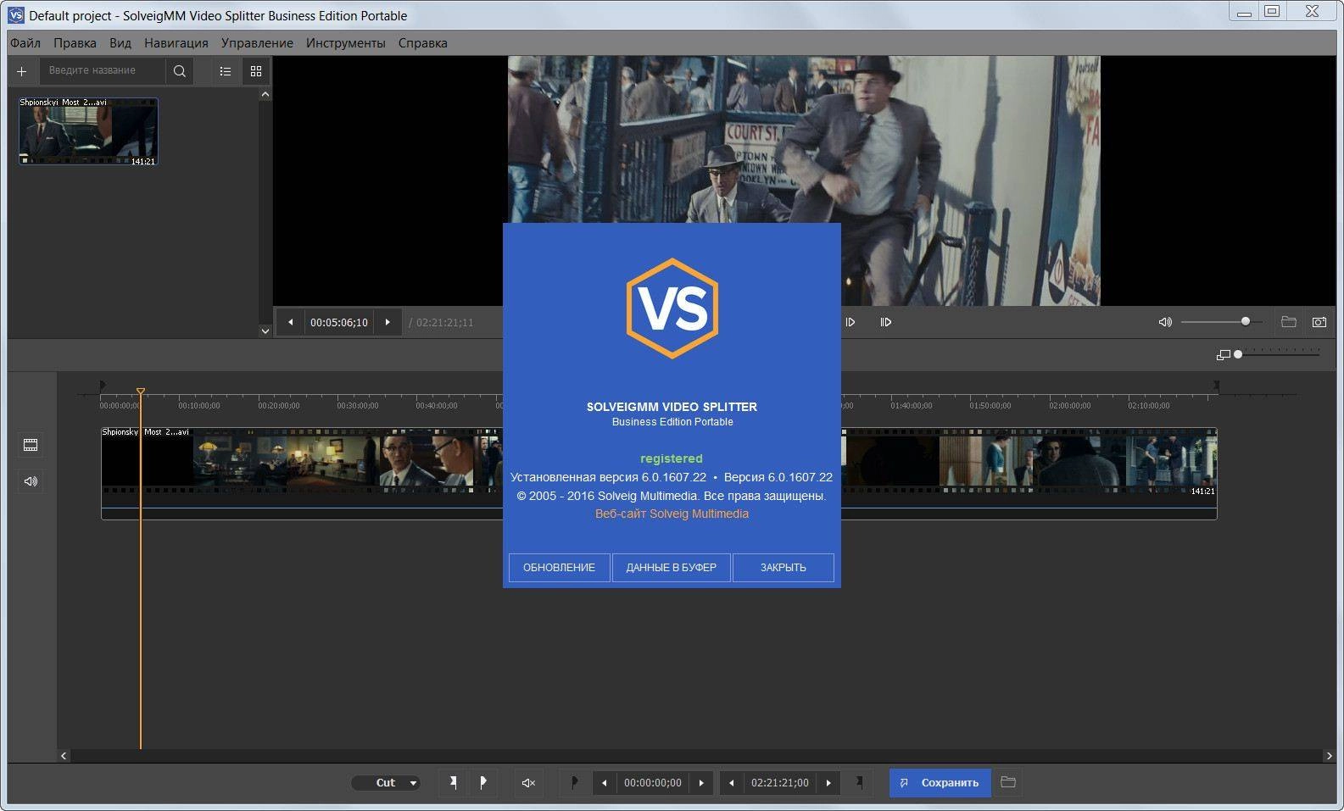This screenshot has height=811, width=1344.
Task: Click timeline scroll right arrow
Action: [x=1329, y=756]
